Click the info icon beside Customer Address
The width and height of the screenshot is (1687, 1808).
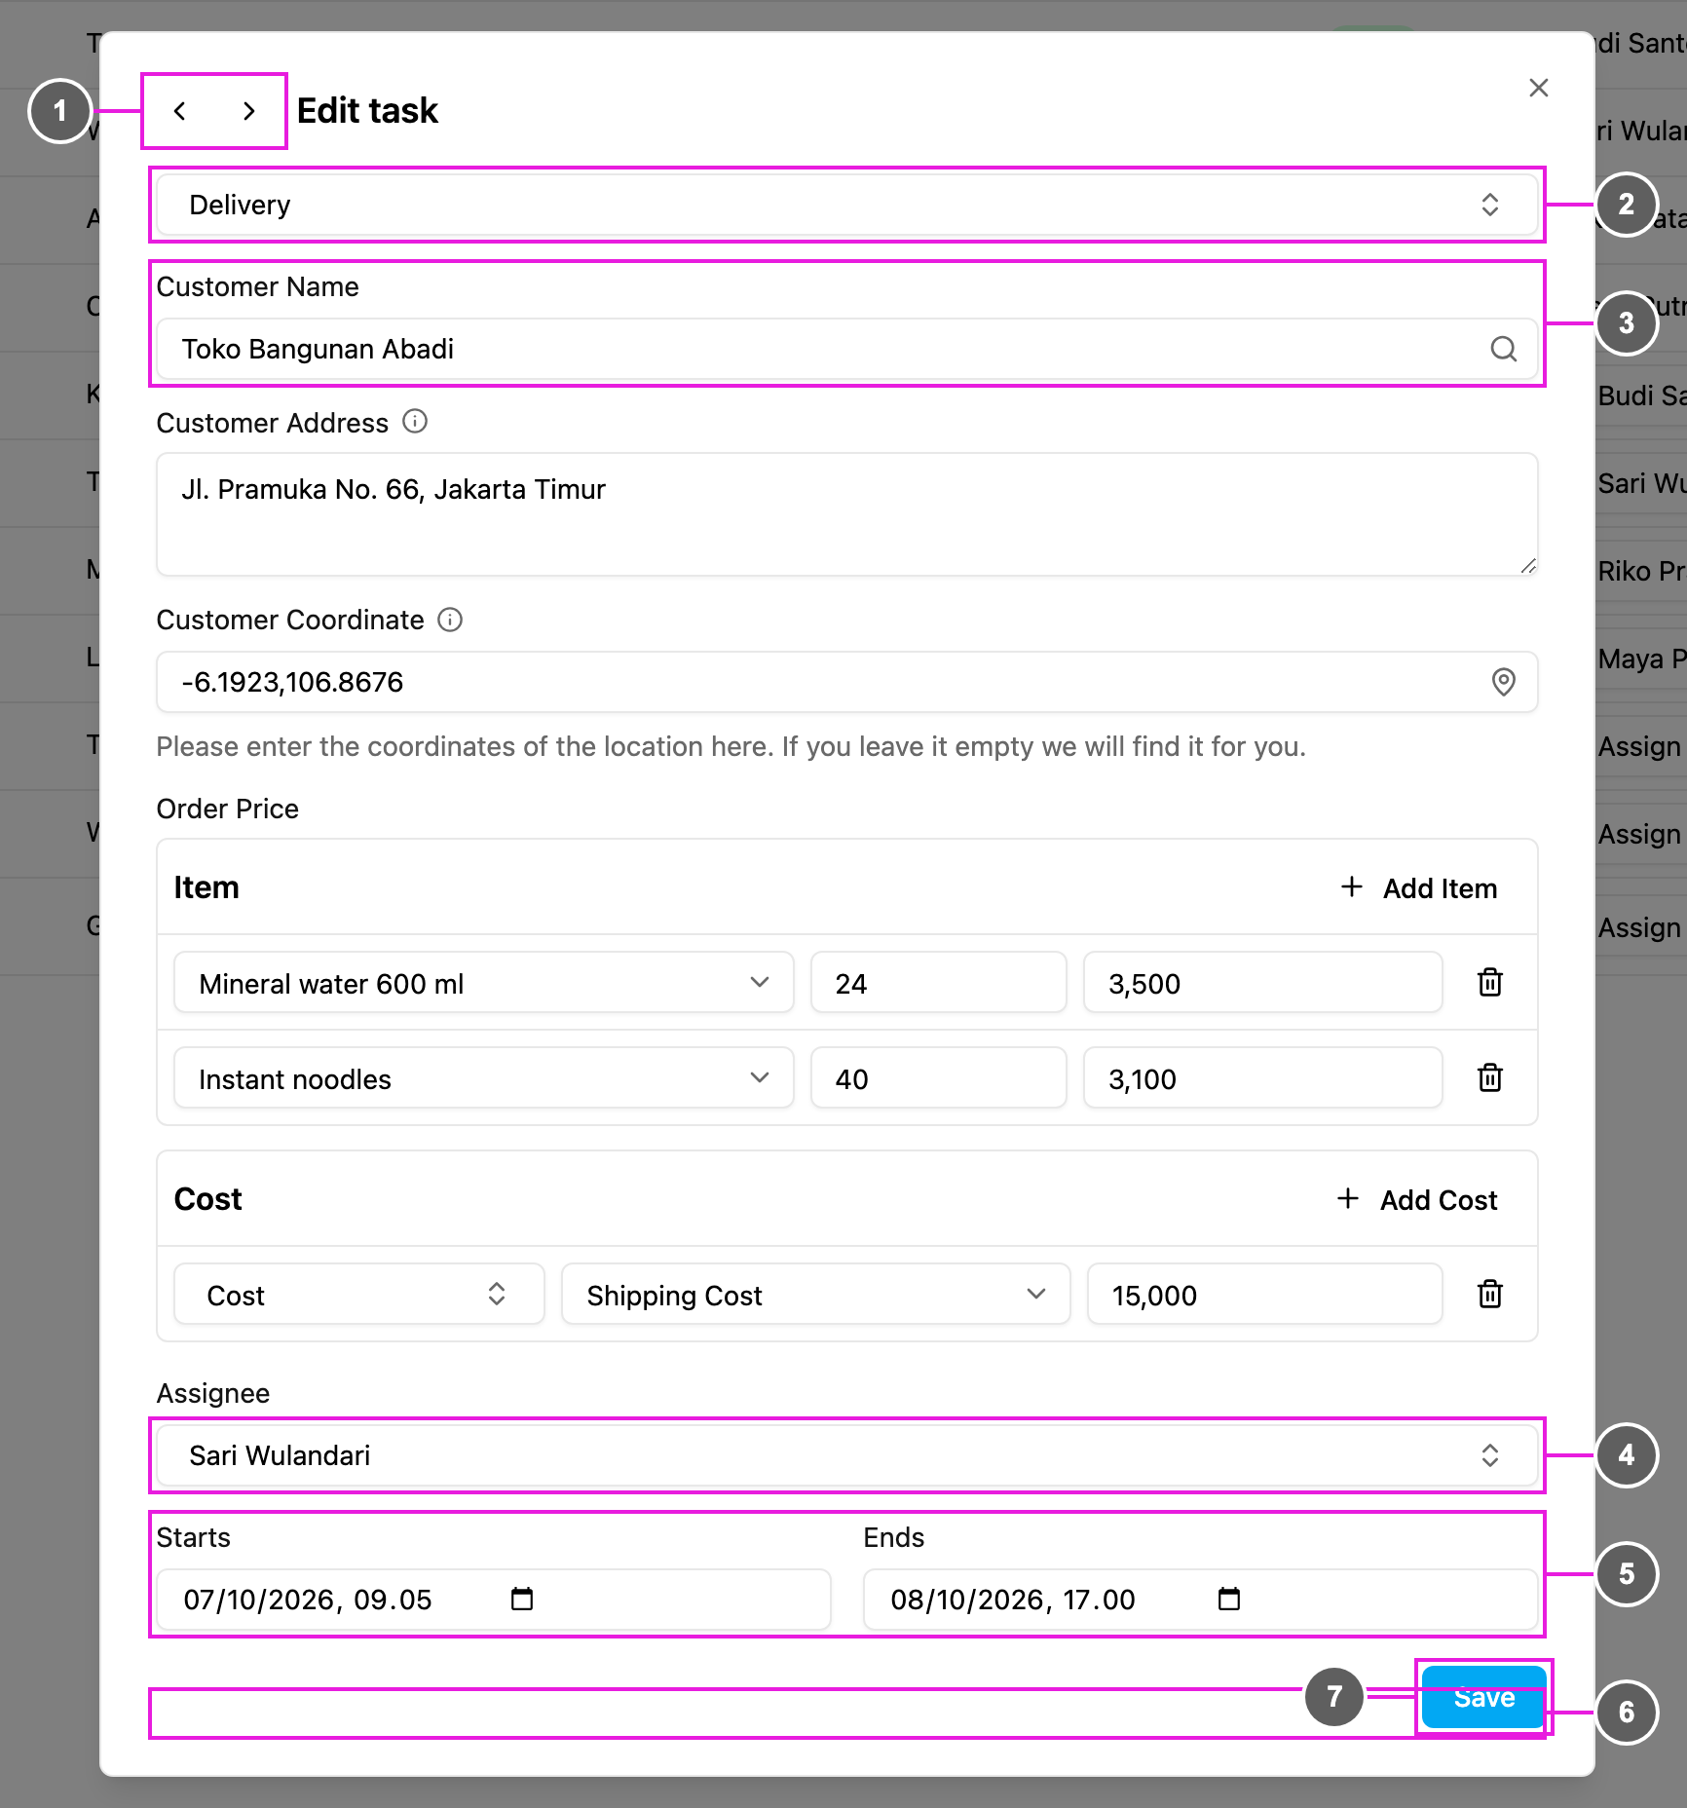[x=415, y=422]
